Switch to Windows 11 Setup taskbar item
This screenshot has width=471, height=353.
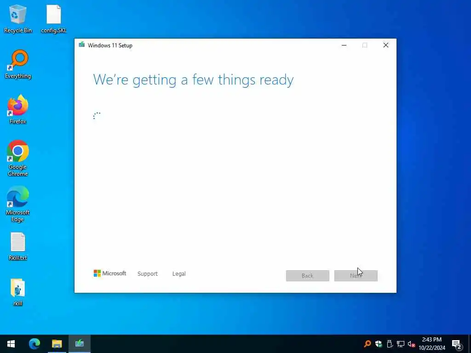pos(80,344)
